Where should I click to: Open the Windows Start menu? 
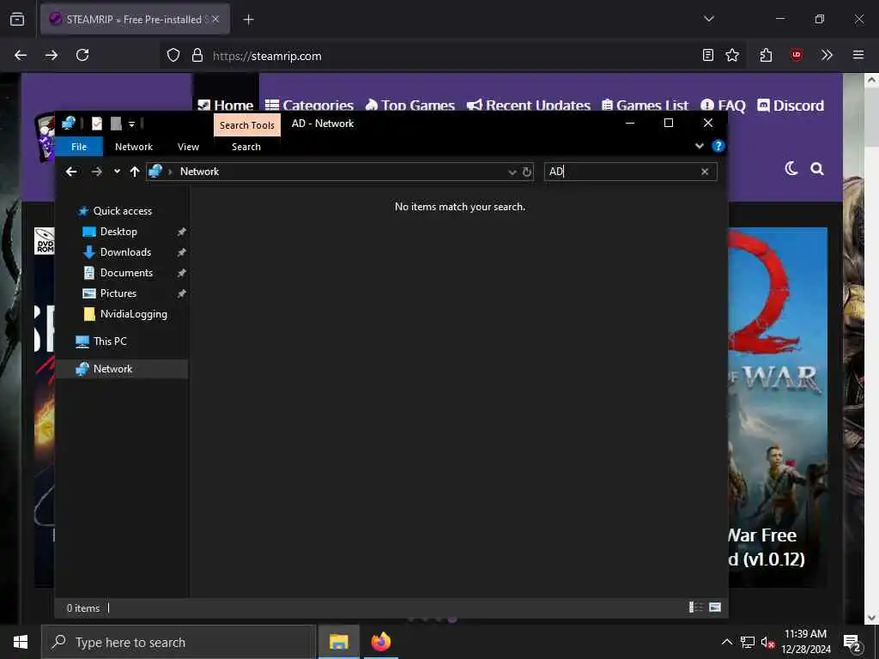[x=21, y=642]
